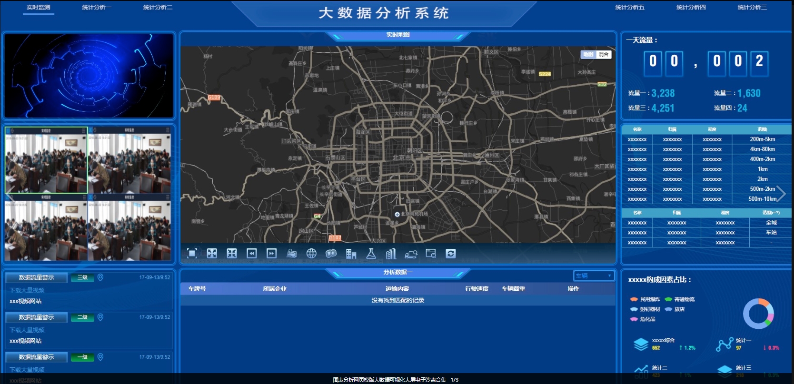Open the 统计分析四 tab
Viewport: 794px width, 384px height.
[x=691, y=8]
